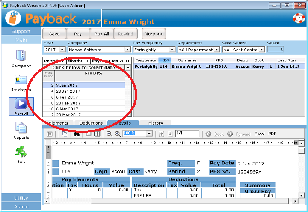Zoom in the payslip preview
Image resolution: width=308 pixels, height=212 pixels.
point(118,134)
